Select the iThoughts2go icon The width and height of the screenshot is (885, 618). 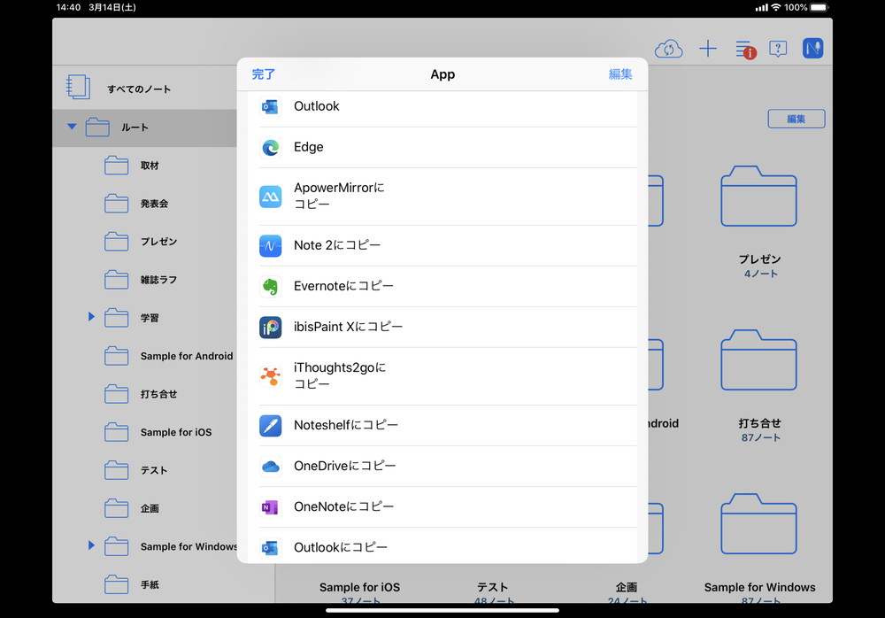[x=270, y=376]
